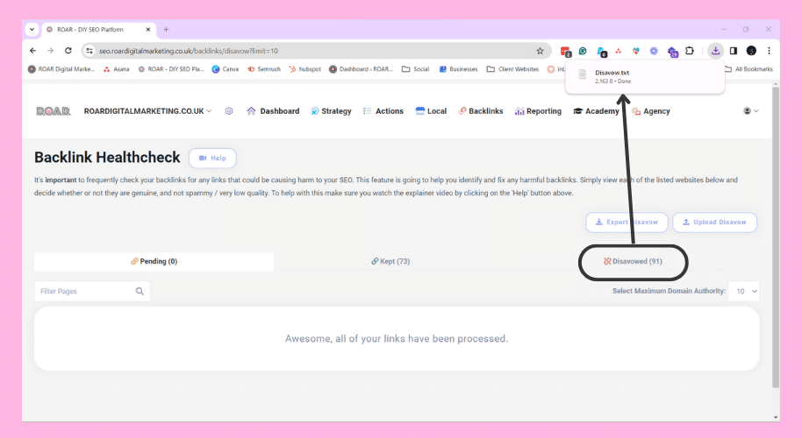Viewport: 802px width, 438px height.
Task: Select the Disavowed (91) tab
Action: pos(632,261)
